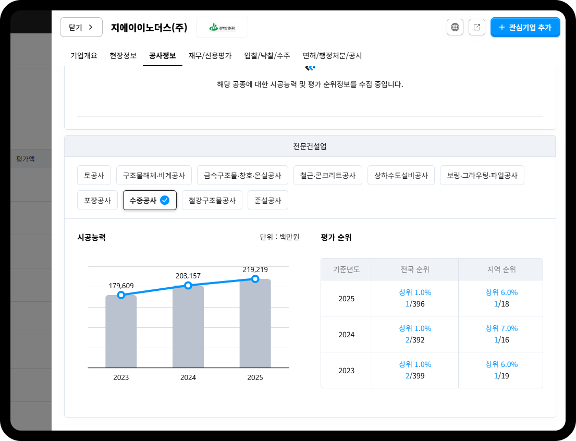Click the 2023 regional rank 1/19
This screenshot has width=576, height=441.
[501, 376]
